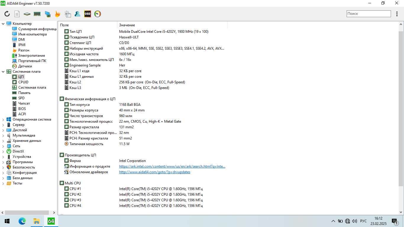The width and height of the screenshot is (404, 227).
Task: Select Конфигурация in the tree
Action: pyautogui.click(x=21, y=173)
